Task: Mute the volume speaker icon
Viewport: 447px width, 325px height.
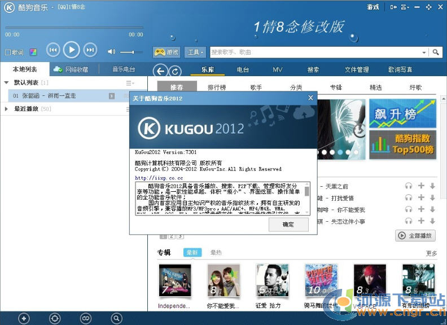Action: tap(111, 52)
